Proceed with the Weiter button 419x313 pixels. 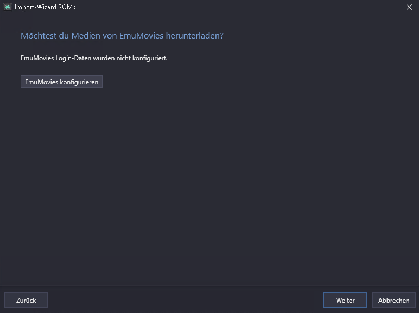coord(345,300)
